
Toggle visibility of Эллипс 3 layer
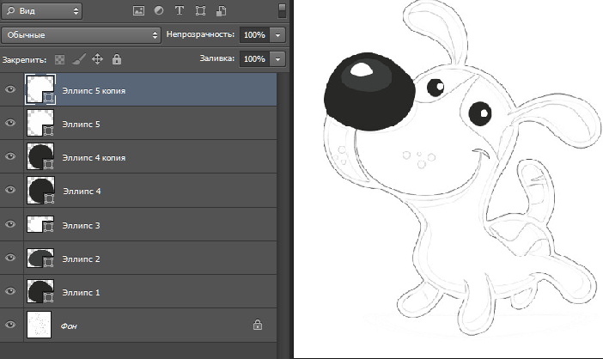pyautogui.click(x=10, y=225)
